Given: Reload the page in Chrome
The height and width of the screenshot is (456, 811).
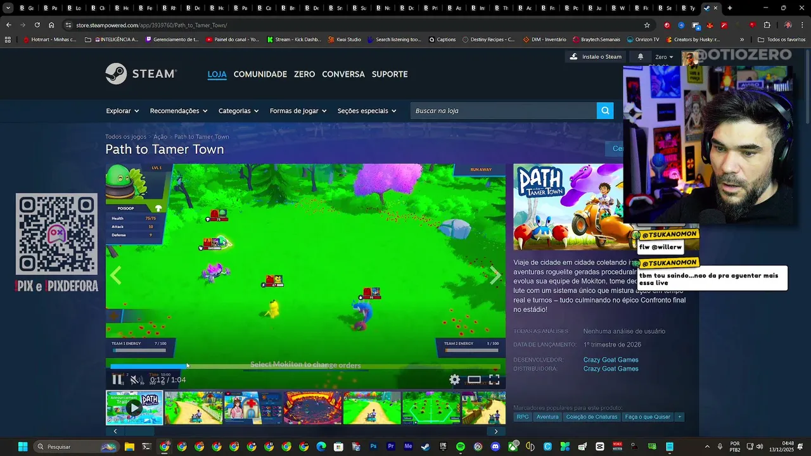Looking at the screenshot, I should [37, 25].
